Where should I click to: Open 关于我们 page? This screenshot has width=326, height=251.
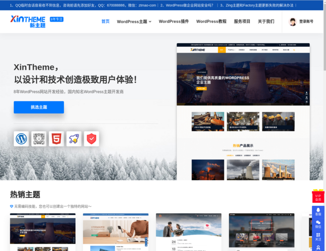tap(266, 22)
